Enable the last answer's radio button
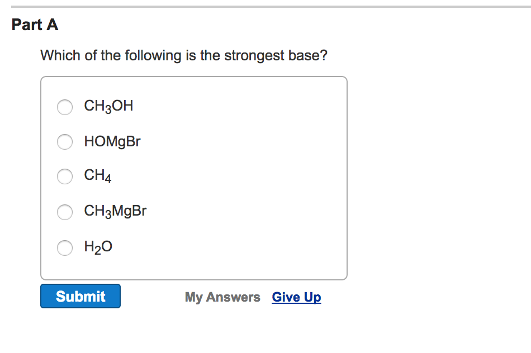Viewport: 531px width, 353px height. click(x=65, y=247)
